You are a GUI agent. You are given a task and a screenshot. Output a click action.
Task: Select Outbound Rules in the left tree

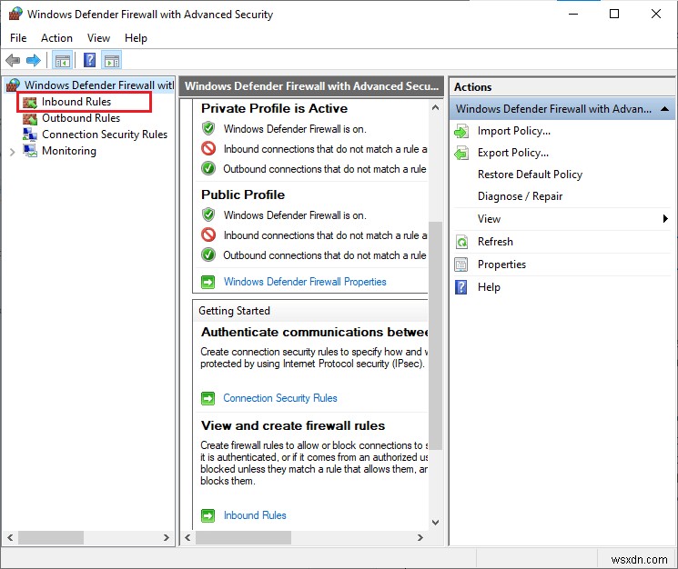(81, 118)
